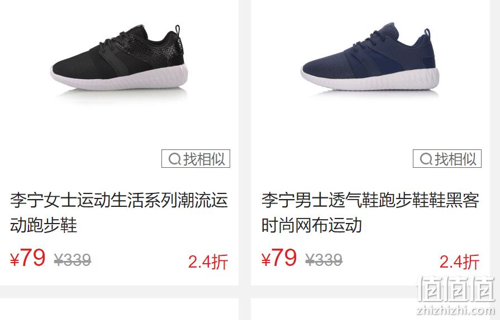The height and width of the screenshot is (320, 500).
Task: Find similar items for the navy shoe
Action: pos(447,158)
